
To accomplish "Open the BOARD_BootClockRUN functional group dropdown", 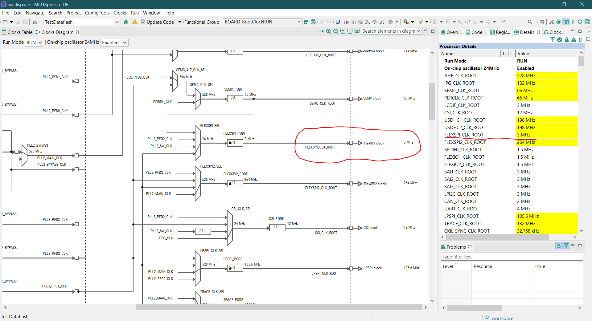I will click(262, 22).
